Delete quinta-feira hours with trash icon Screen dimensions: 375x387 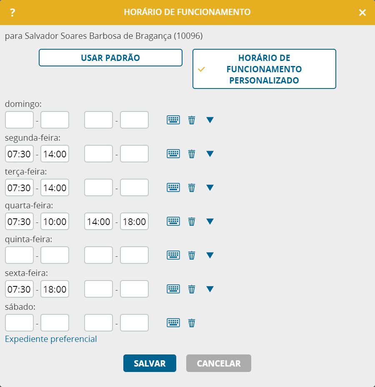point(192,255)
